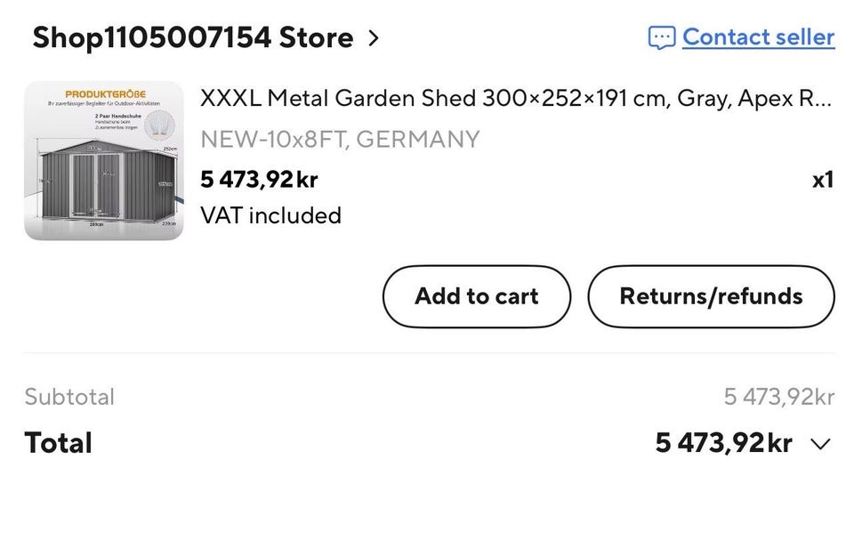
Task: Click the item price 5 473,92 kr under variant
Action: pos(259,180)
